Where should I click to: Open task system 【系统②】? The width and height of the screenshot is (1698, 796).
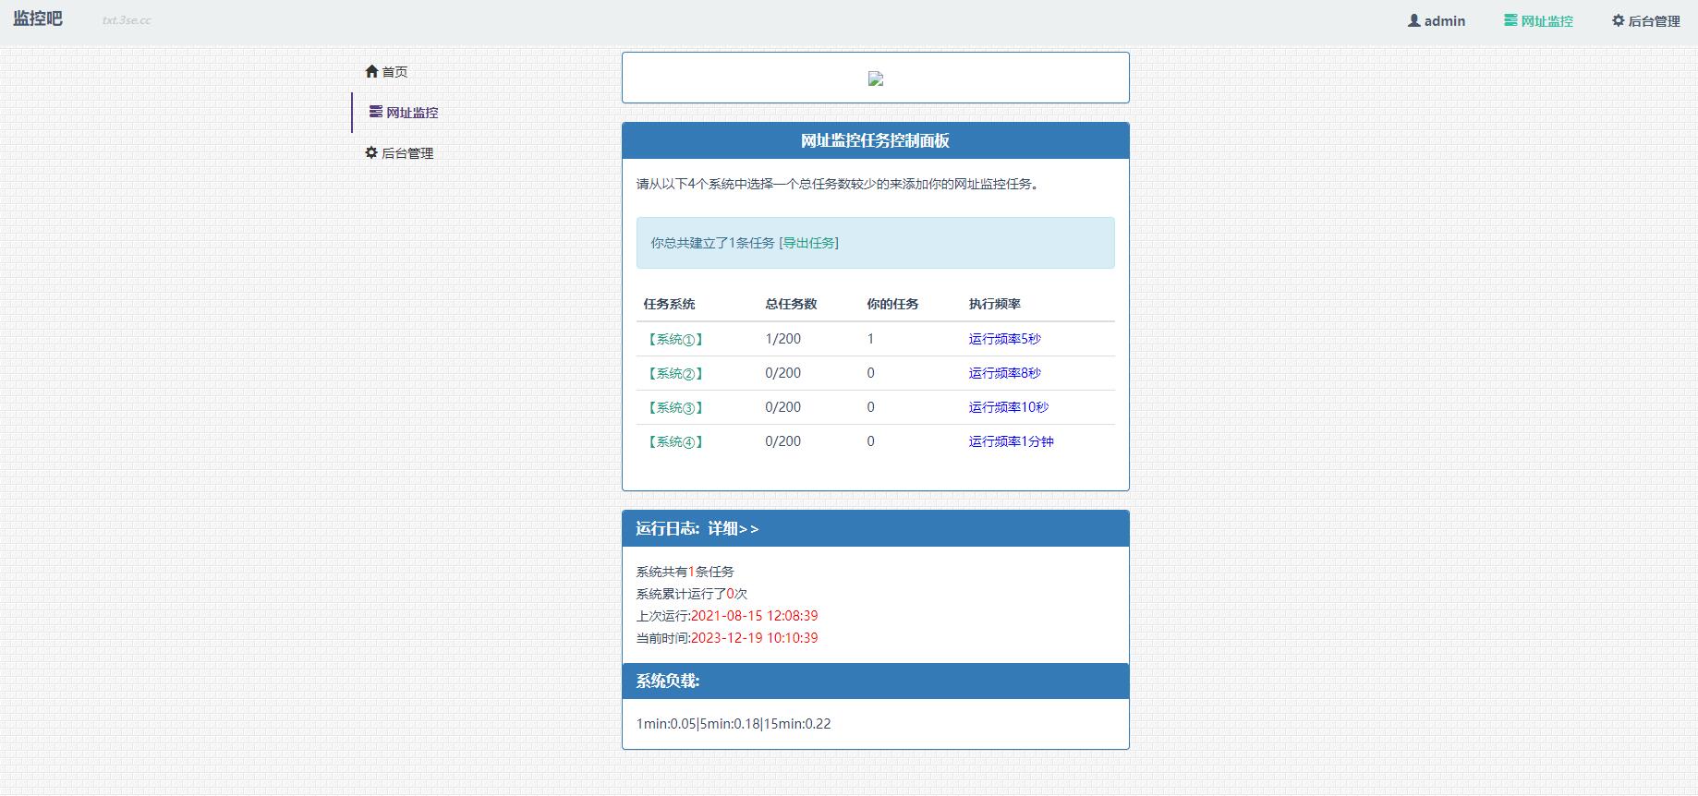[x=675, y=373]
